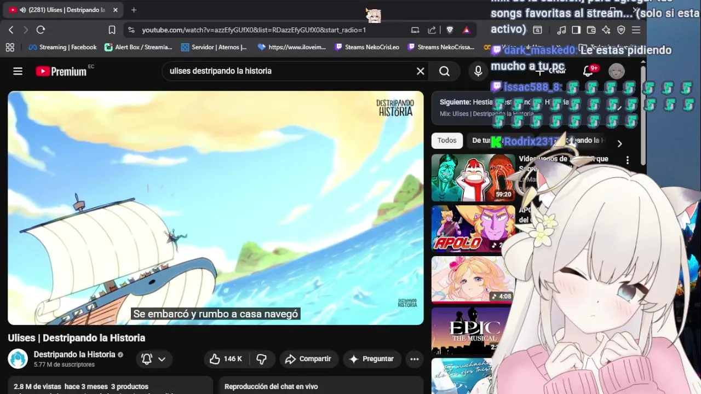The width and height of the screenshot is (701, 394).
Task: Show more filter chips with right chevron
Action: 619,143
